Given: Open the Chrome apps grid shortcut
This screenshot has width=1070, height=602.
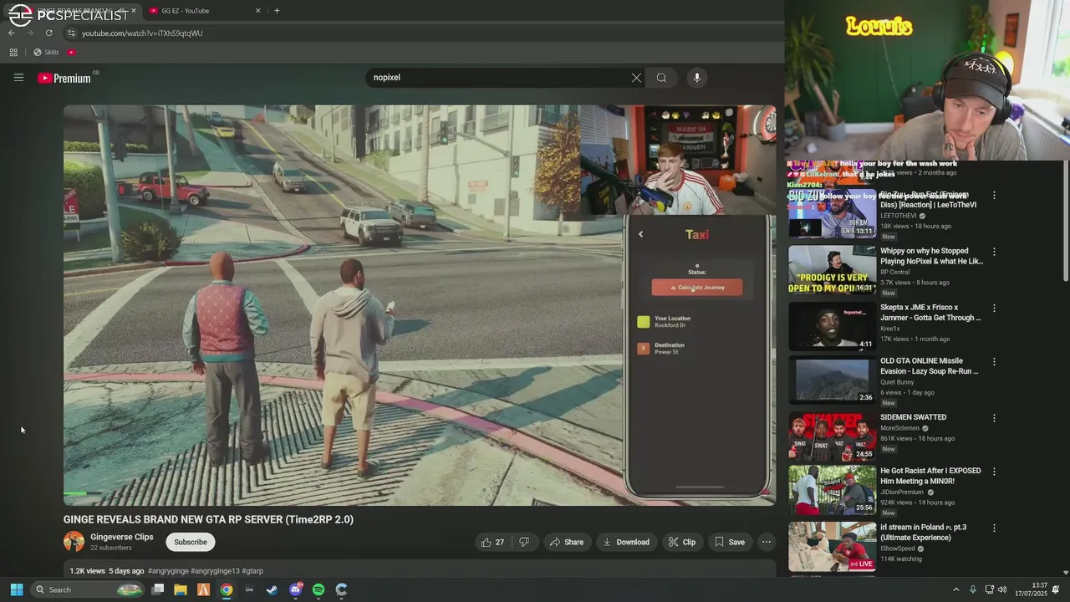Looking at the screenshot, I should (13, 52).
